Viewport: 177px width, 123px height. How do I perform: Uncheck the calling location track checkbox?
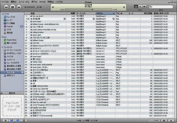point(31,32)
